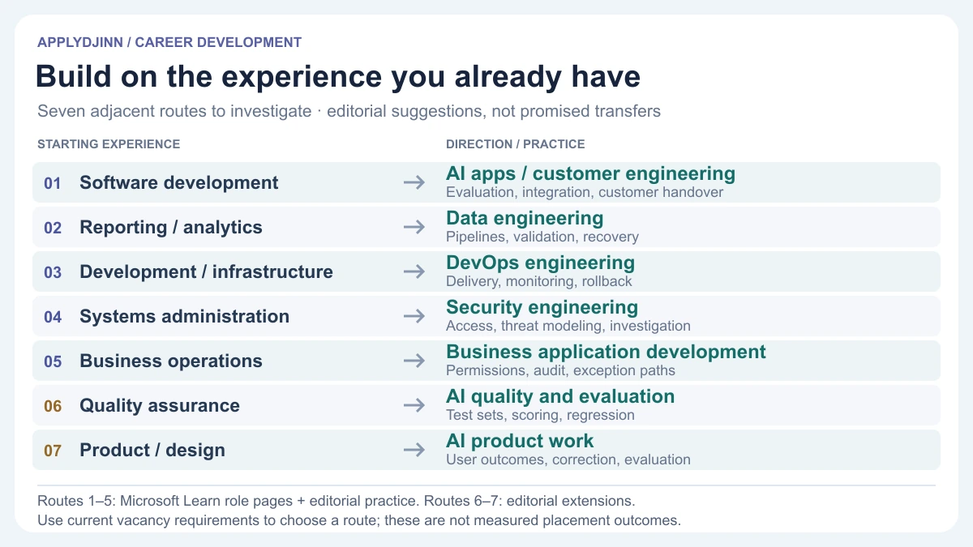This screenshot has height=547, width=973.
Task: Click 'Test sets, scoring, regression' subtitle
Action: pyautogui.click(x=540, y=416)
